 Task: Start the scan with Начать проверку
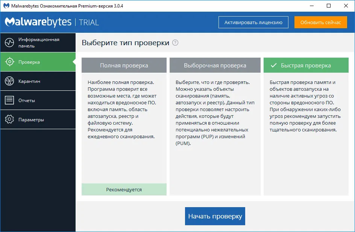point(215,216)
